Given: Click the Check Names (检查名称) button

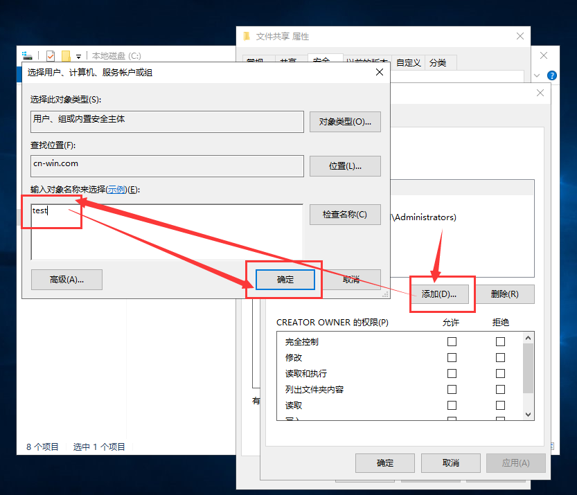Looking at the screenshot, I should pyautogui.click(x=345, y=215).
